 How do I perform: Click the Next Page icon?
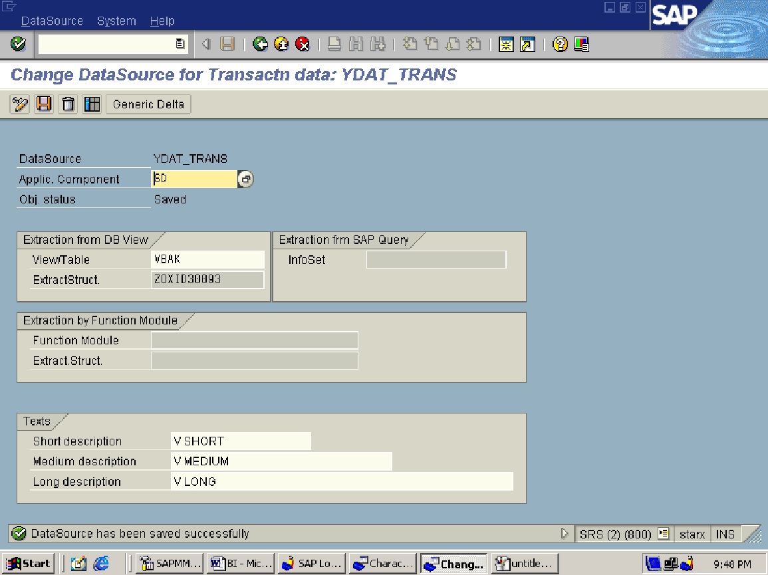click(453, 44)
